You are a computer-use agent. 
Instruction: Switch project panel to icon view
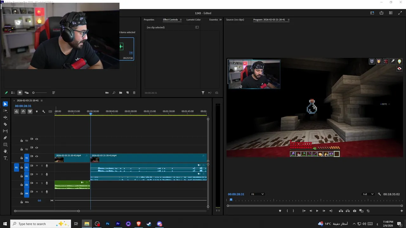click(20, 93)
